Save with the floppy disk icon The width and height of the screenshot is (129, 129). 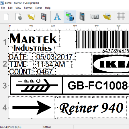pos(44,17)
